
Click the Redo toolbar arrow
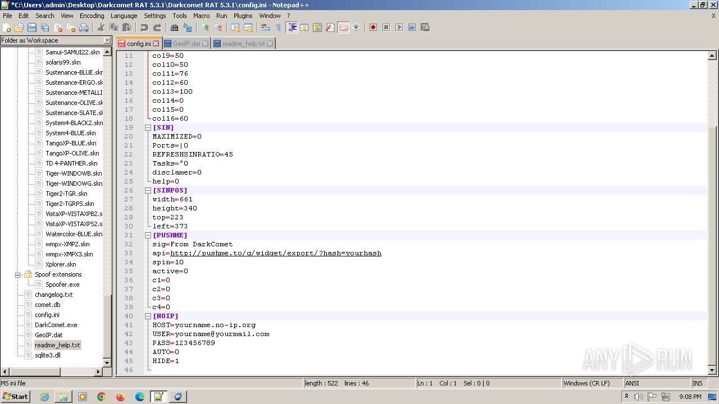click(157, 27)
